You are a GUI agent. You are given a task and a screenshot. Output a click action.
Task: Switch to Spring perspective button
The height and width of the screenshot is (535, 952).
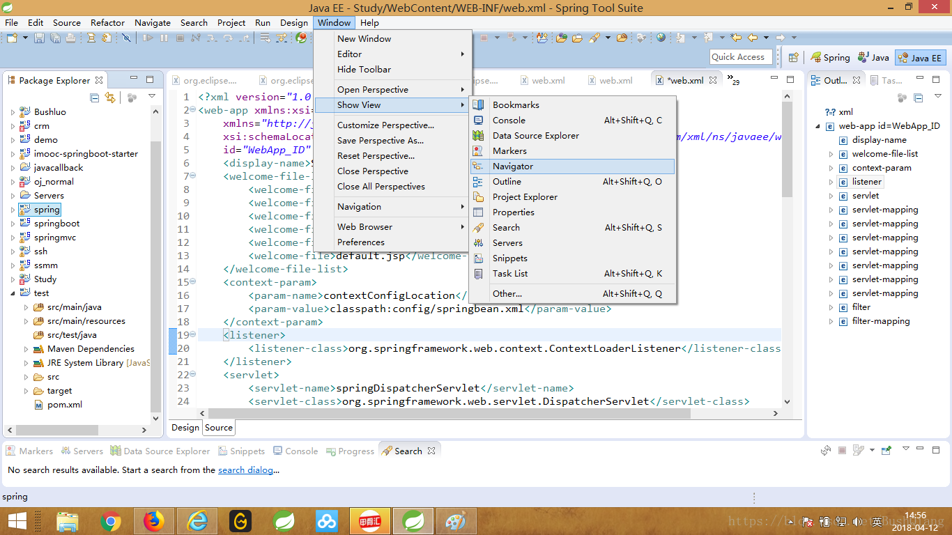click(830, 58)
